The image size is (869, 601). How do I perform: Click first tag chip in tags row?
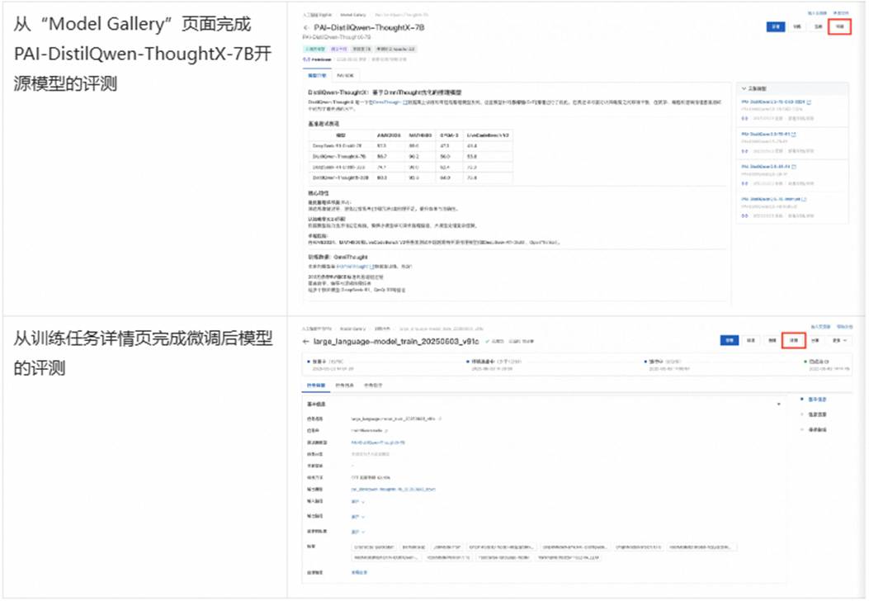374,547
